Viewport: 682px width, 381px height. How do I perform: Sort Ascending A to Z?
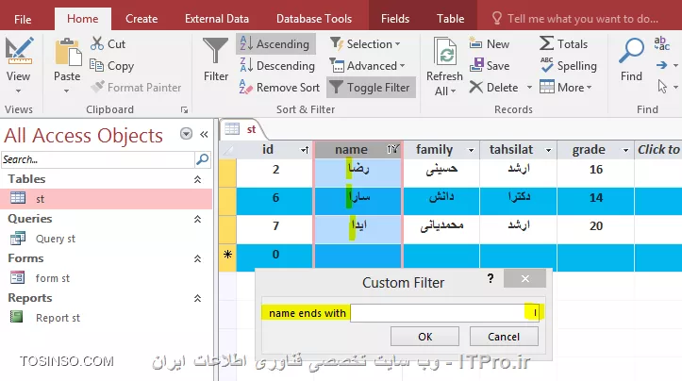point(275,44)
